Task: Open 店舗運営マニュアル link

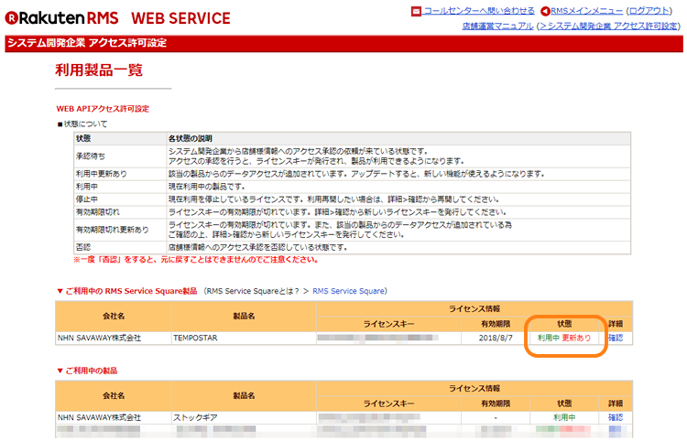Action: click(x=497, y=26)
